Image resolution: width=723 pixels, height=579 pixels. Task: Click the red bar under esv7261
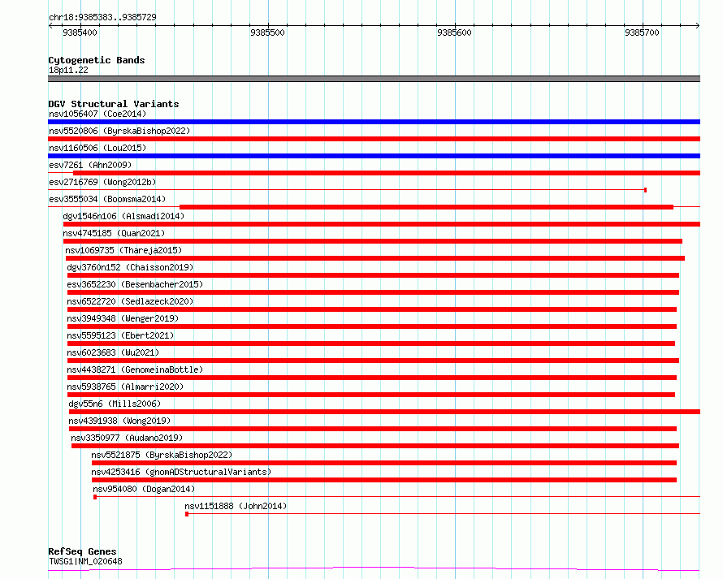[x=387, y=173]
